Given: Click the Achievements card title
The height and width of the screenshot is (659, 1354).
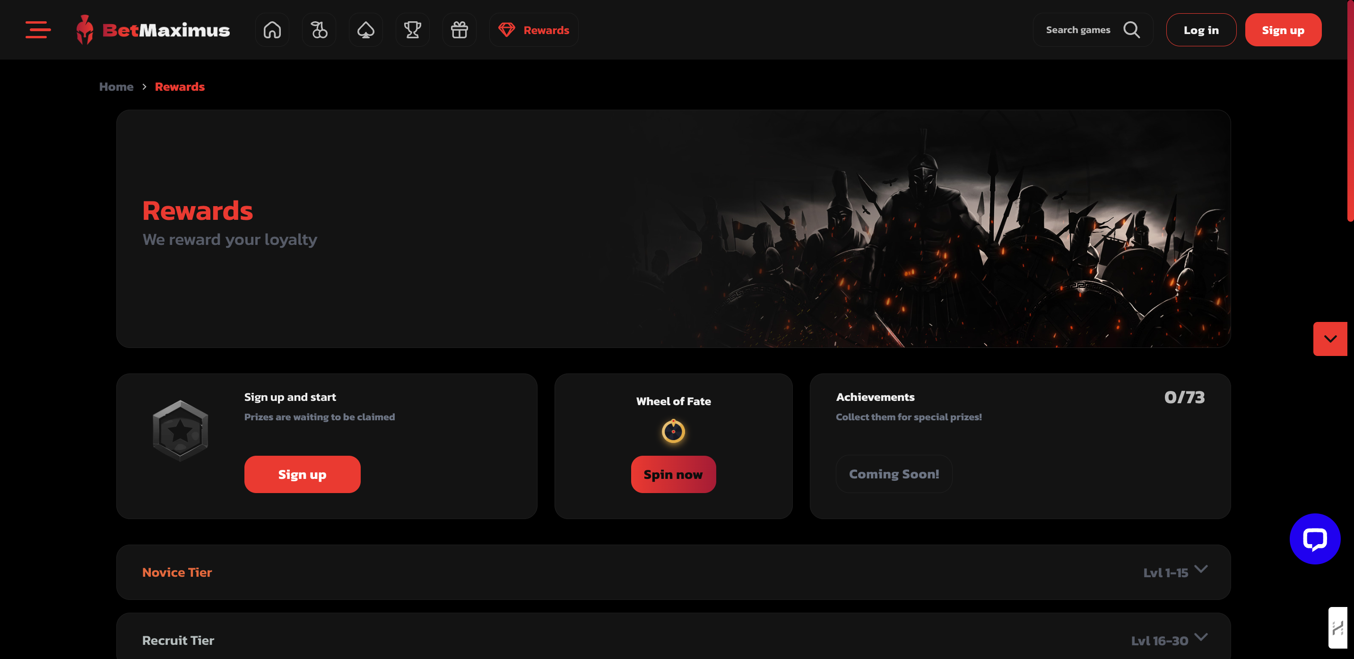Looking at the screenshot, I should (875, 397).
